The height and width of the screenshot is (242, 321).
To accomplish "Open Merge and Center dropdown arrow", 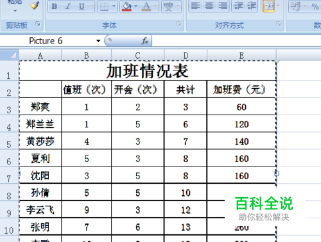I will 278,6.
